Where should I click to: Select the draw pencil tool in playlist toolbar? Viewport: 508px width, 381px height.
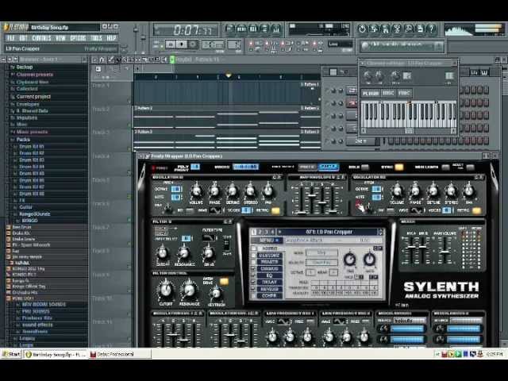click(x=111, y=60)
